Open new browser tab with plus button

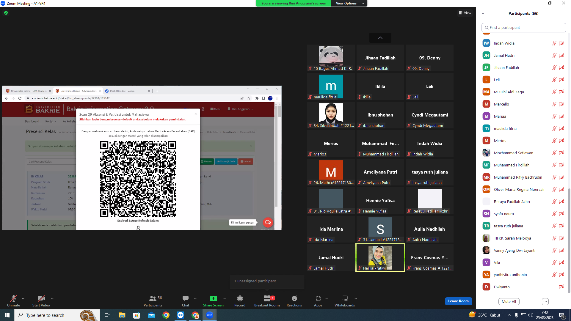tap(157, 91)
